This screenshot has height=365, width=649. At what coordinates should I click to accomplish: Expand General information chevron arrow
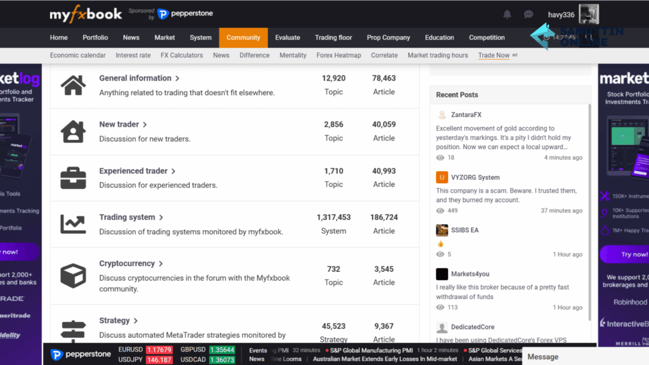pos(177,79)
